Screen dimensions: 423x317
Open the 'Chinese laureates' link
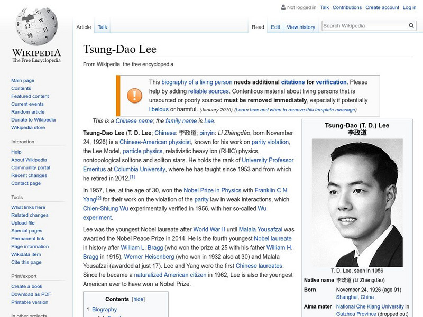click(x=259, y=266)
